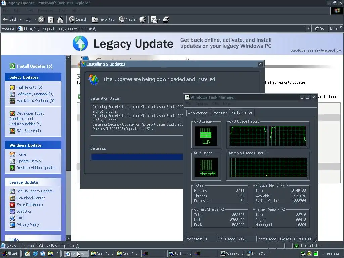This screenshot has height=258, width=344.
Task: Open the Tools menu in Internet Explorer
Action: click(63, 11)
